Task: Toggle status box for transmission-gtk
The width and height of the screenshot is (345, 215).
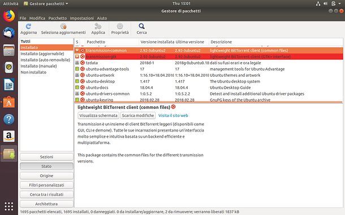Action: click(x=77, y=56)
